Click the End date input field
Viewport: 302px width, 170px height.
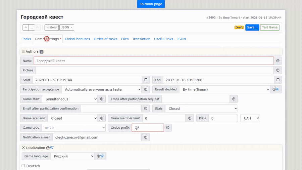click(218, 80)
